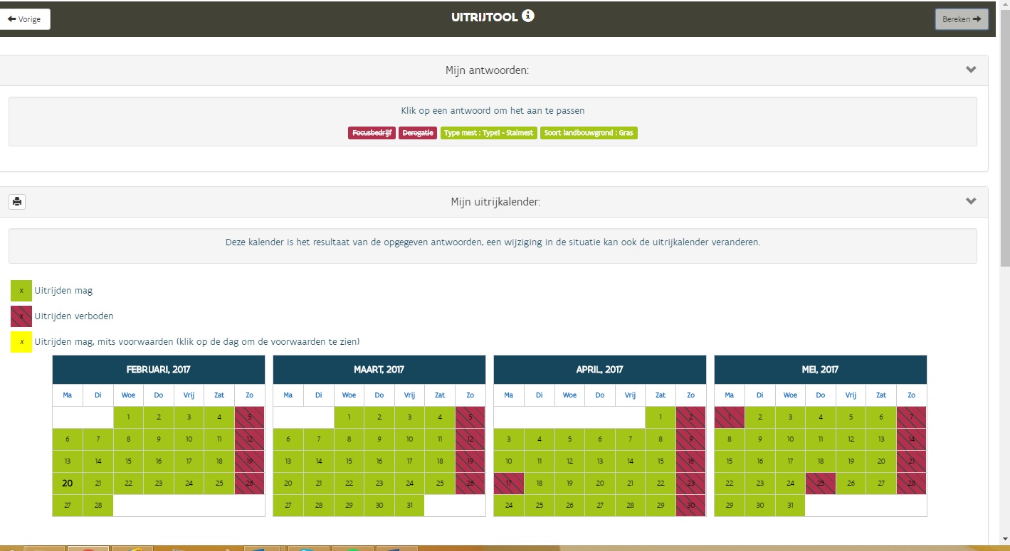The height and width of the screenshot is (551, 1010).
Task: Click the Mei, 2017 month header
Action: tap(820, 370)
